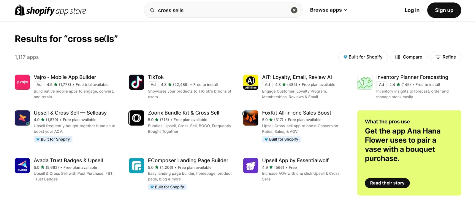
Task: Click the Sign up button
Action: (444, 10)
